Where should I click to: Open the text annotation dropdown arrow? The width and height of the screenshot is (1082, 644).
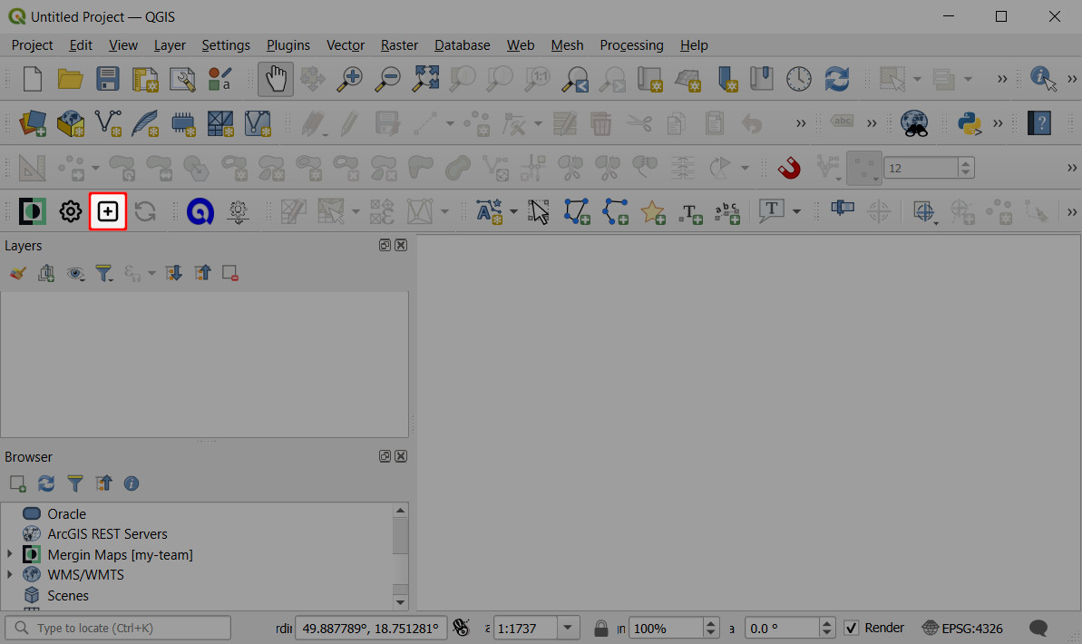pyautogui.click(x=796, y=211)
